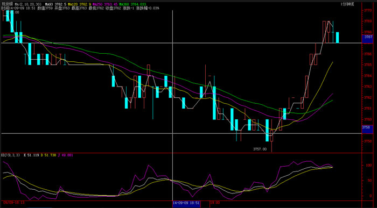Click the 3760 price axis label
377x208 pixels.
click(368, 119)
